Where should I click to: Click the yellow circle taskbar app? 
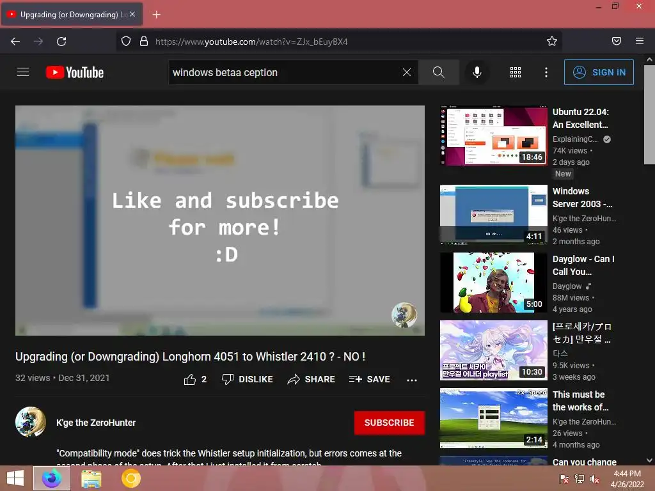[130, 478]
